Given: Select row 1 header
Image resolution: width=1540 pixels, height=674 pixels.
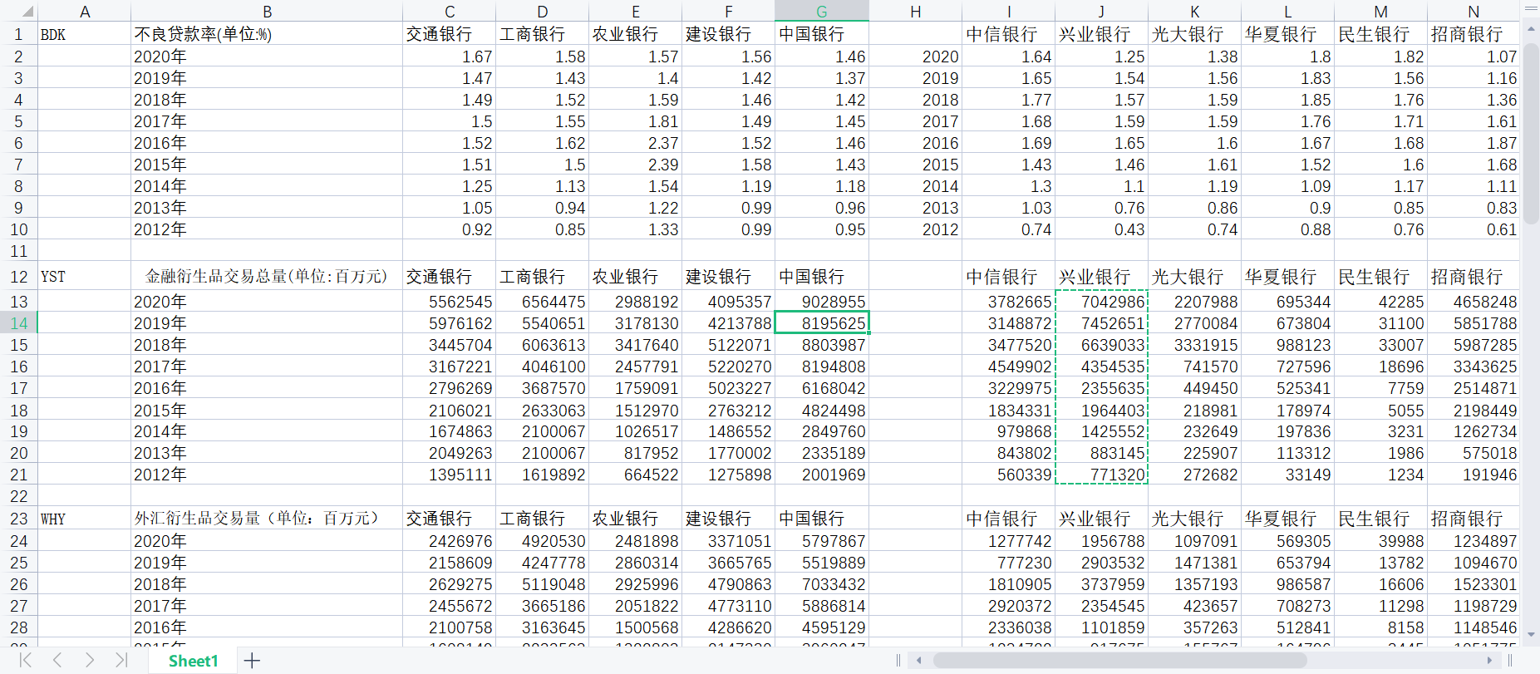Looking at the screenshot, I should pyautogui.click(x=19, y=34).
